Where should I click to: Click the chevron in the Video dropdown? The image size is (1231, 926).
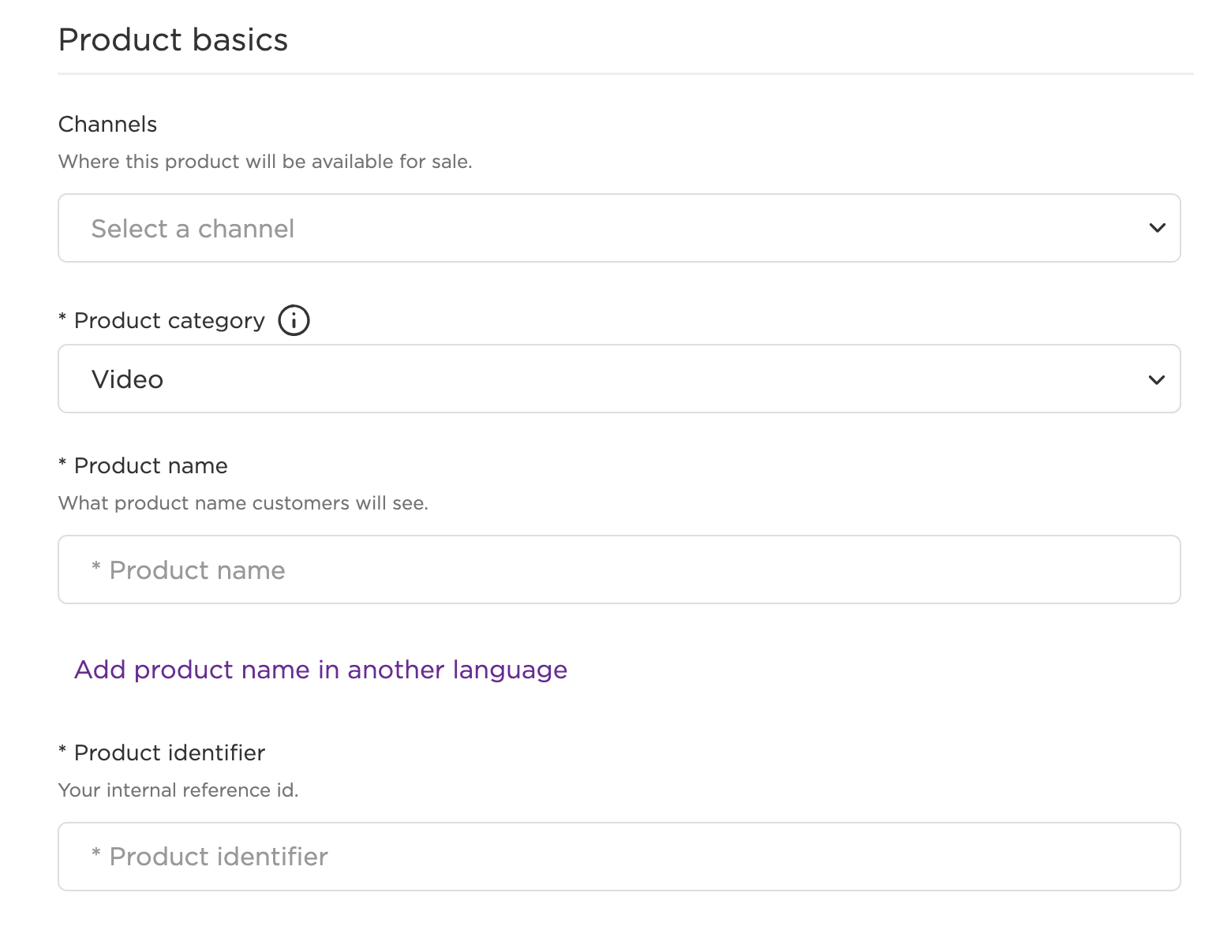(1157, 379)
